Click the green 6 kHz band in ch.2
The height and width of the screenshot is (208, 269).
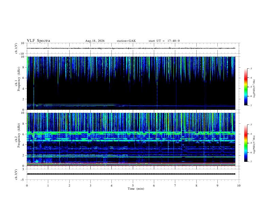pos(131,133)
